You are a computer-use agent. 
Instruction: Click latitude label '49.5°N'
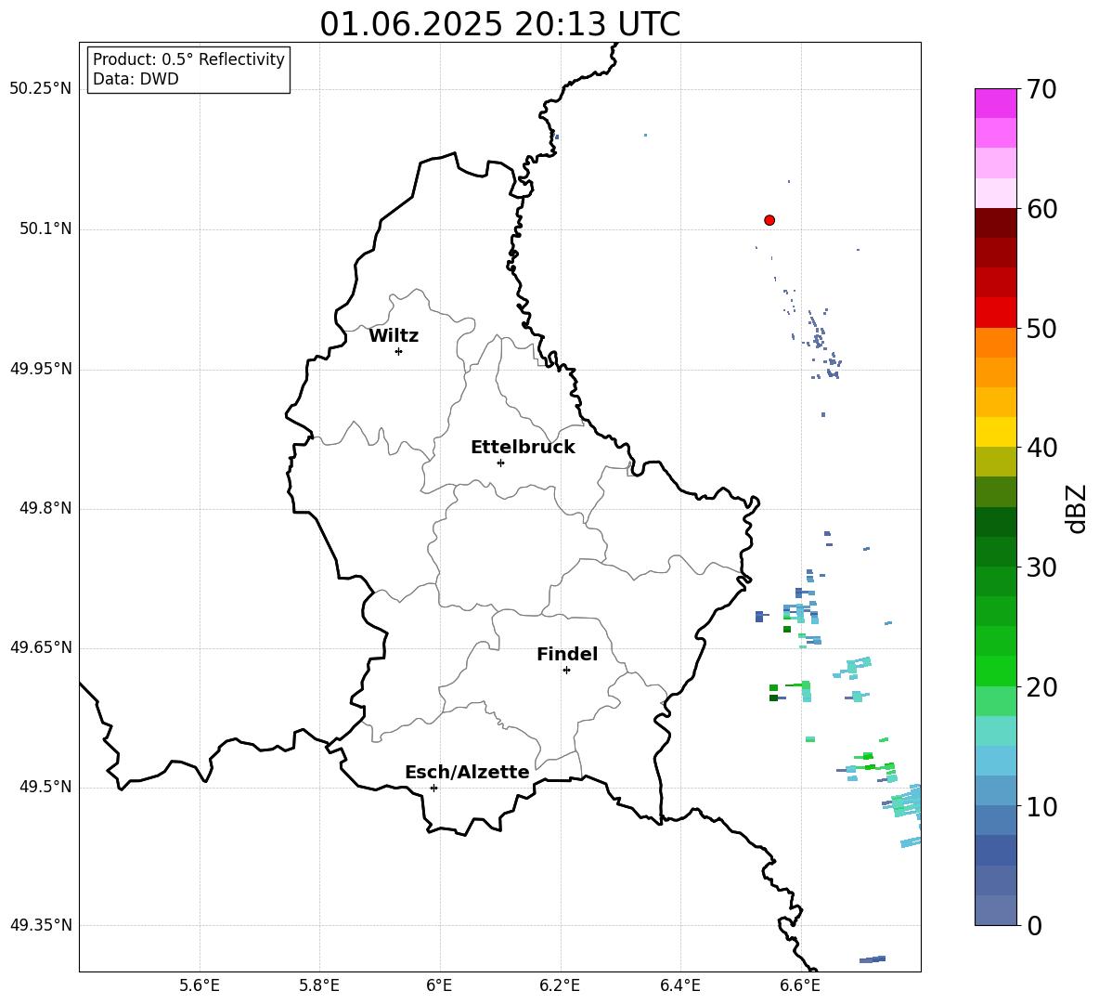[45, 786]
